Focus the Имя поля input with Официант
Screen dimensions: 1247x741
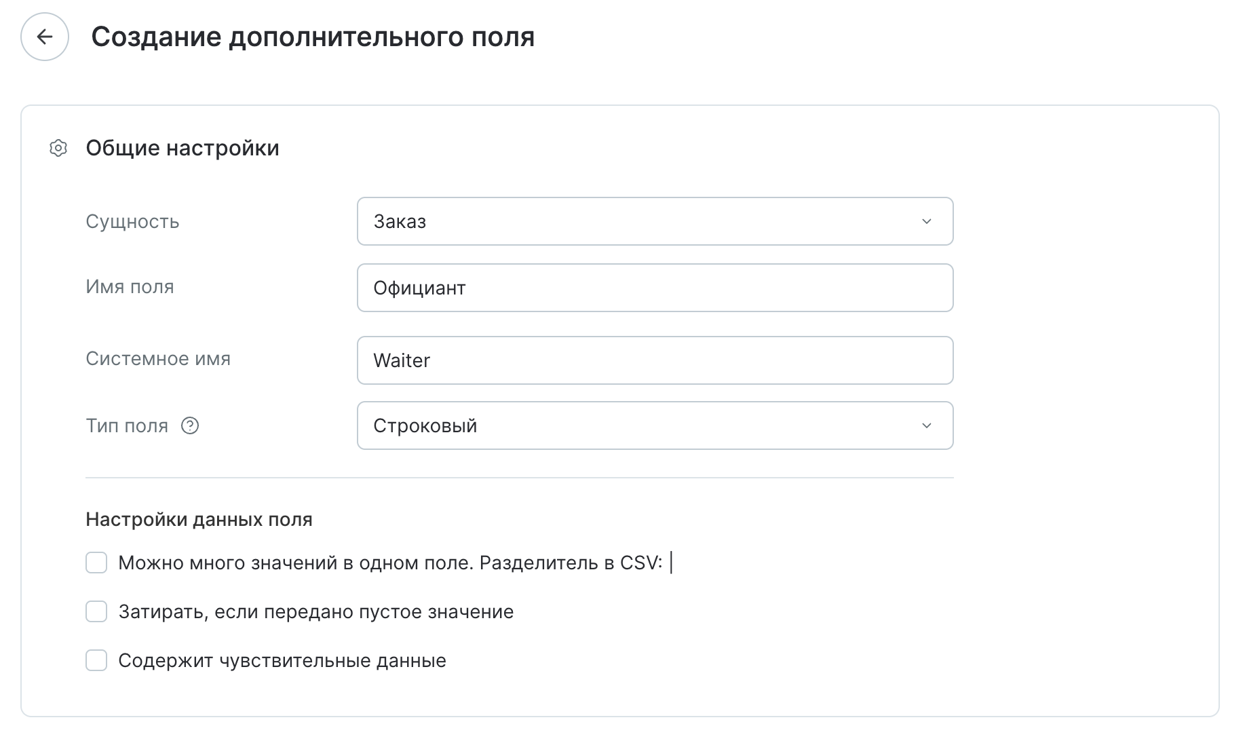(x=655, y=288)
